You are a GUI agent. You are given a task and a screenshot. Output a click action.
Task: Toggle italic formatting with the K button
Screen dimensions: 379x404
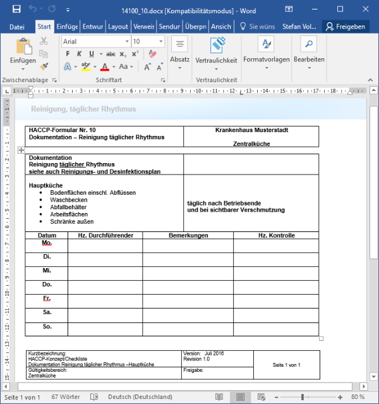pos(80,54)
